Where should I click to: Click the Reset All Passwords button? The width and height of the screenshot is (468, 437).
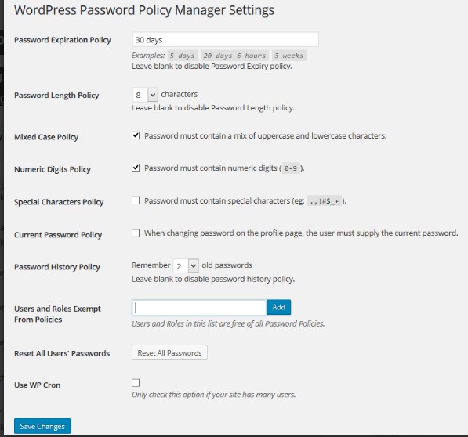click(x=169, y=353)
